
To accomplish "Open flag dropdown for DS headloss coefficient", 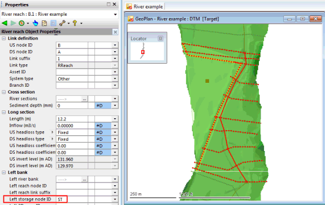I will click(x=115, y=153).
